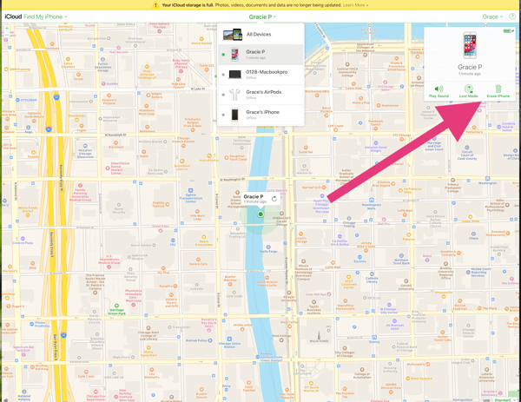Click the battery indicator in the device panel

pyautogui.click(x=508, y=31)
